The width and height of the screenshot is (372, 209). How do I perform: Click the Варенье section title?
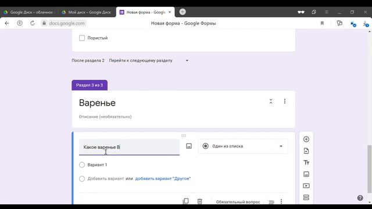point(97,103)
